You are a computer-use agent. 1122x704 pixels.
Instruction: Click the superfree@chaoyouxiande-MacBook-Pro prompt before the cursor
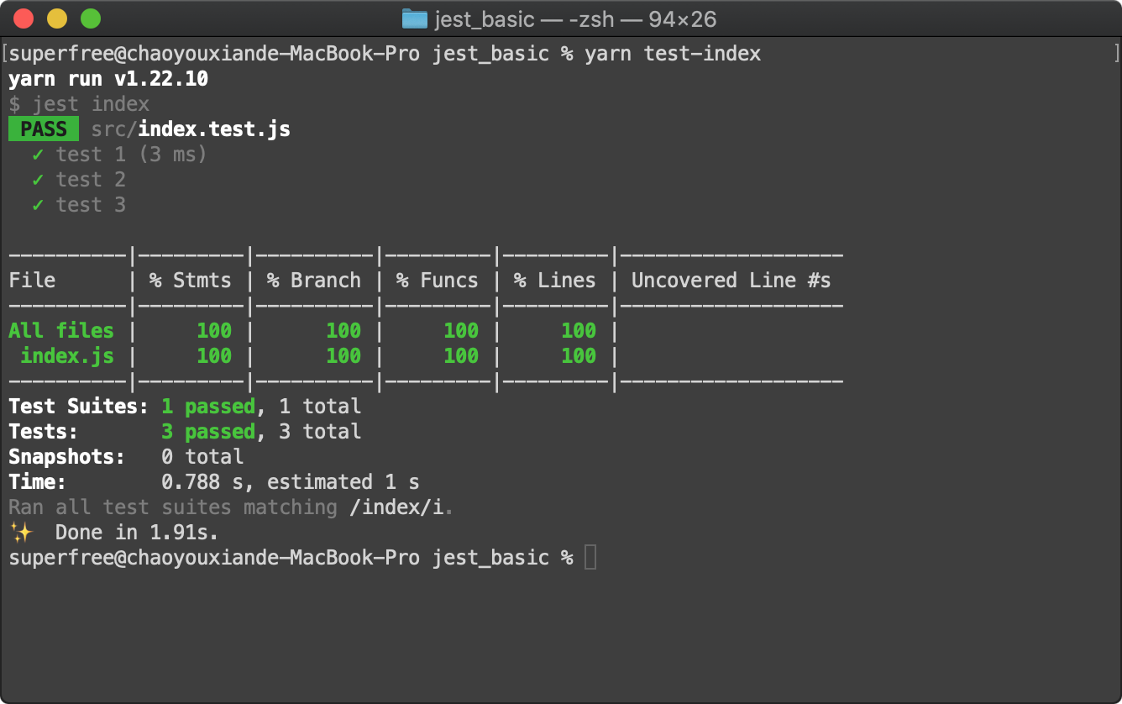pos(214,558)
